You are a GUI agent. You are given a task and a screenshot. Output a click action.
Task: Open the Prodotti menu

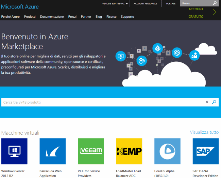30,17
